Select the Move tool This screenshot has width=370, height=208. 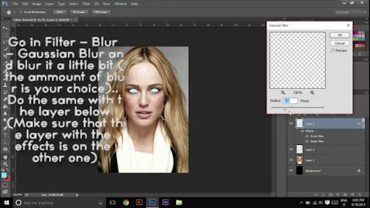click(5, 28)
